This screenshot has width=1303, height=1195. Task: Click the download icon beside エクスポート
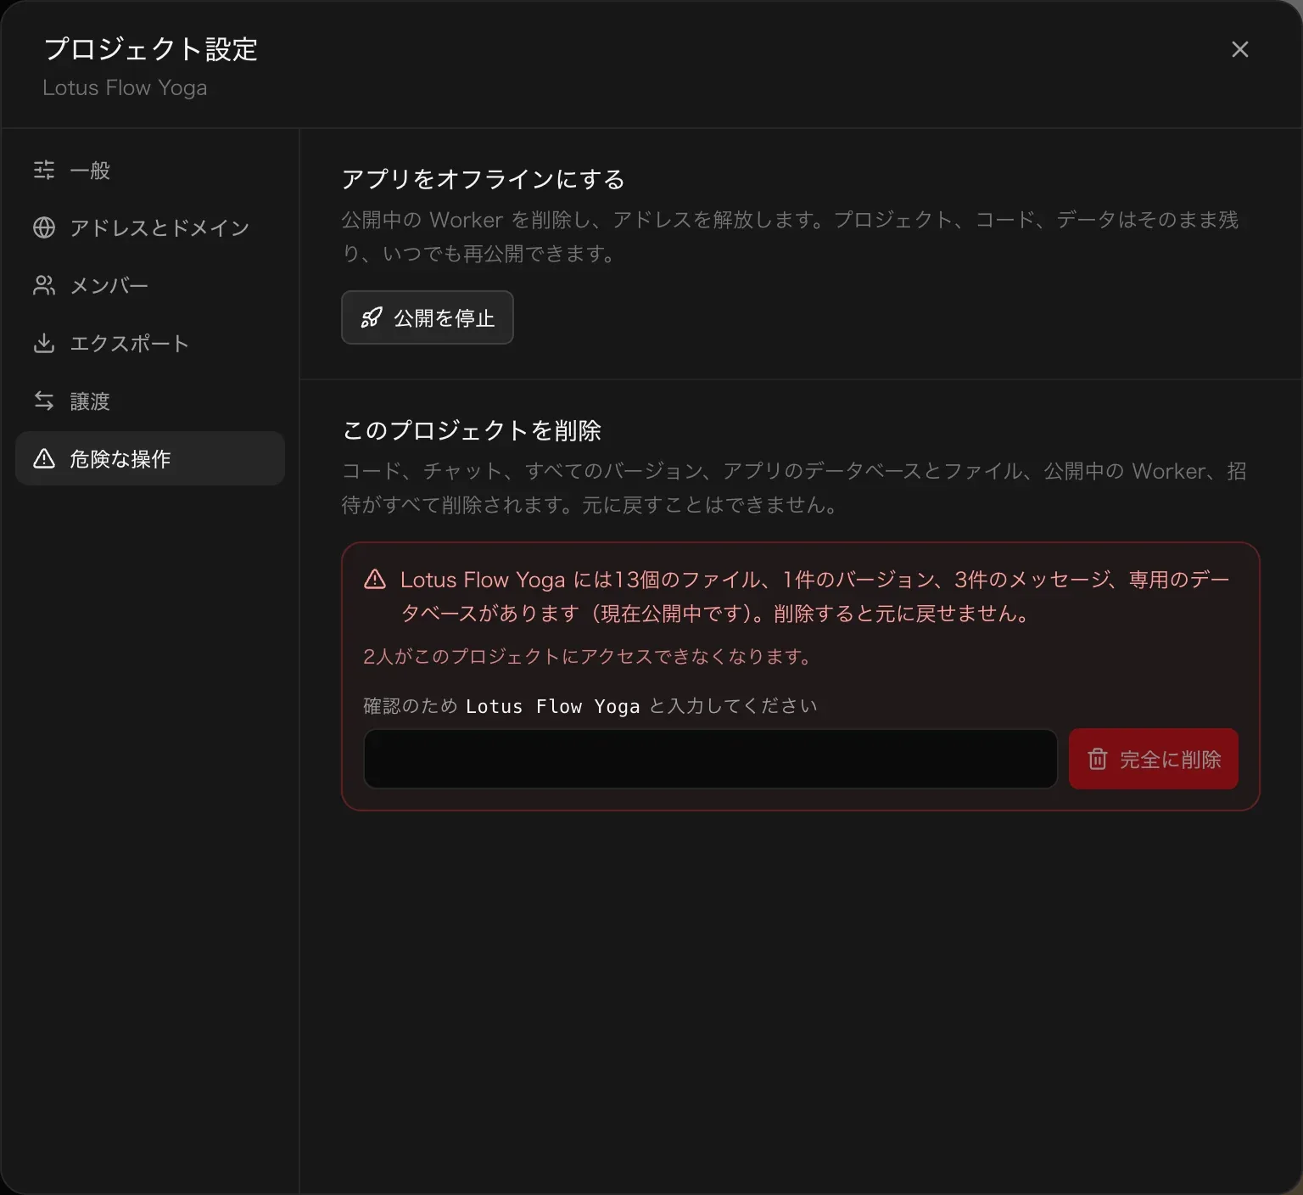(44, 343)
